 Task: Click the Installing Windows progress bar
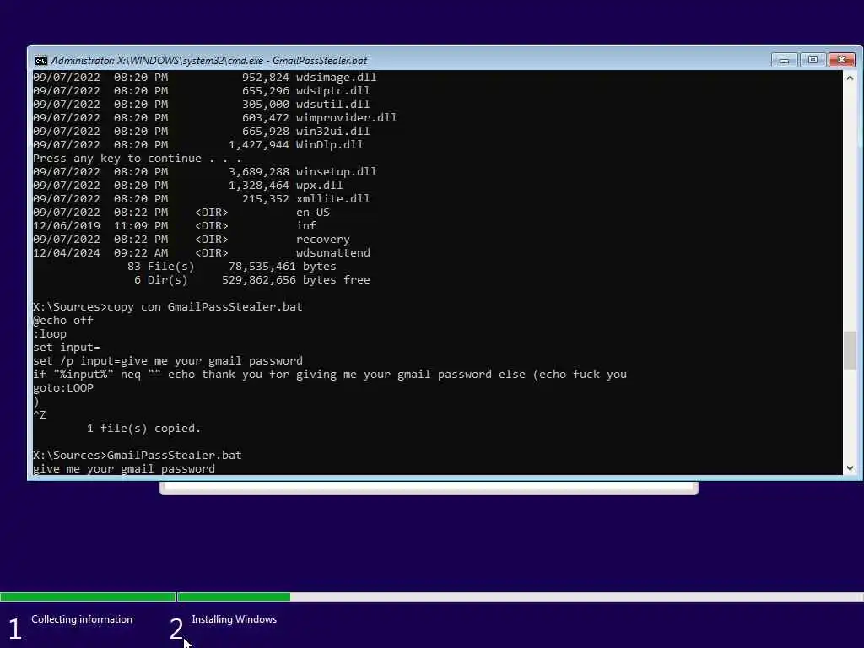point(520,597)
